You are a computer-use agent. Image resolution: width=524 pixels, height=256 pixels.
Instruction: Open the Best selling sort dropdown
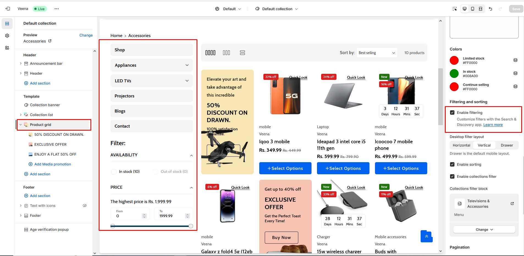377,53
